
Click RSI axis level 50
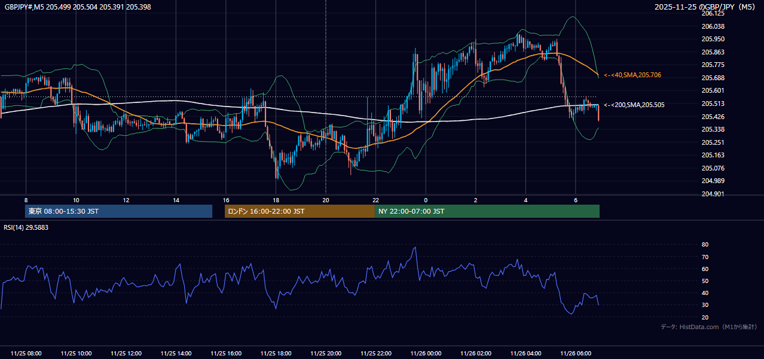(705, 281)
